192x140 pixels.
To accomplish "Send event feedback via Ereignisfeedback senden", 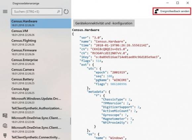I will pyautogui.click(x=172, y=11).
